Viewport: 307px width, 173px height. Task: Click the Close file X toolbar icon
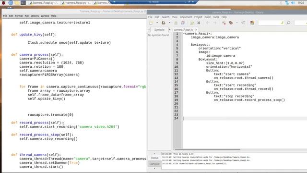(199, 23)
